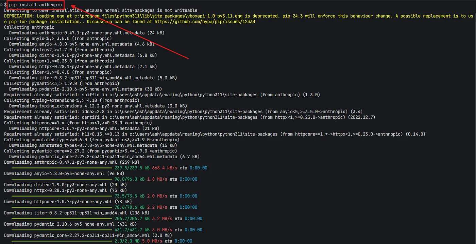
Task: Click 'Downloading httpx-0.28.1' whl.metadata (7.1 kB) line
Action: (83, 67)
